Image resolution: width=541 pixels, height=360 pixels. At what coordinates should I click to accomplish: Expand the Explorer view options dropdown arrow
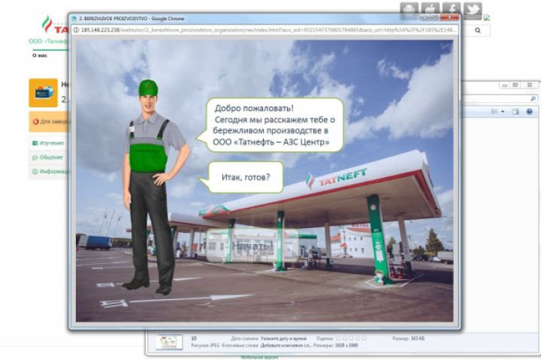coord(503,112)
